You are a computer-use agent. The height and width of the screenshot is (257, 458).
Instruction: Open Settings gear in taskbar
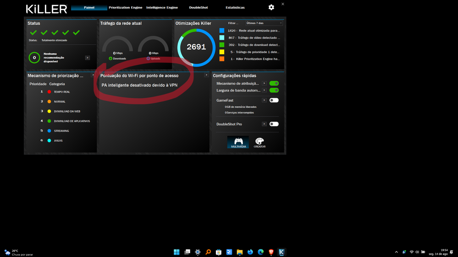pos(198,252)
